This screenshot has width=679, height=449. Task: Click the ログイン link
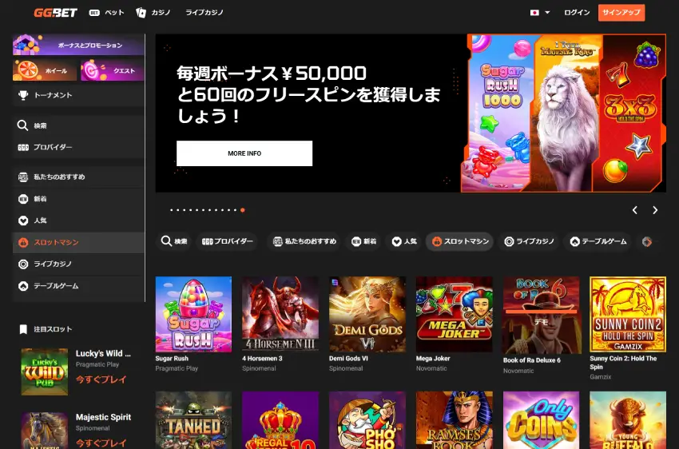point(577,13)
